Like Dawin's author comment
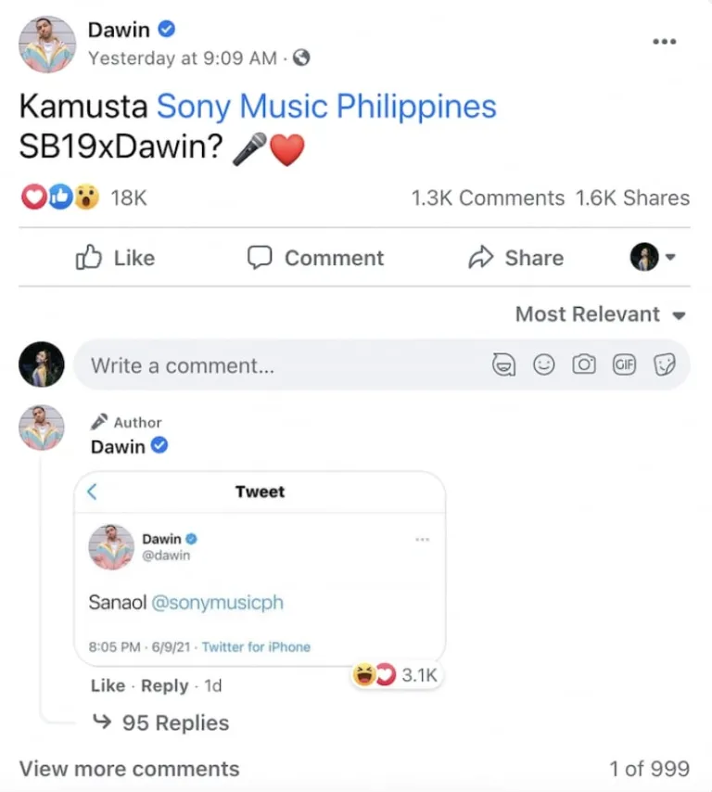 [108, 685]
